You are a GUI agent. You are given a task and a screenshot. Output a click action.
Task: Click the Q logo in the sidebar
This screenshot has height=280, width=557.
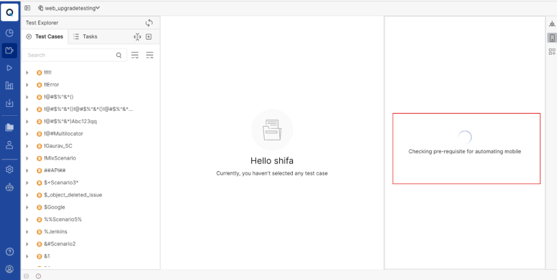pyautogui.click(x=10, y=12)
